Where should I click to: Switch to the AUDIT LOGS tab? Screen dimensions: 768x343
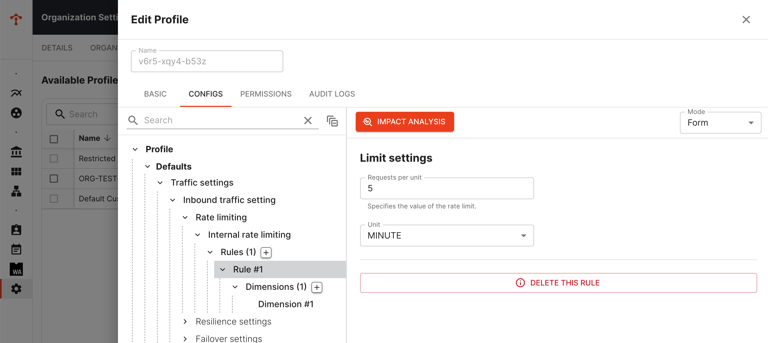click(332, 94)
